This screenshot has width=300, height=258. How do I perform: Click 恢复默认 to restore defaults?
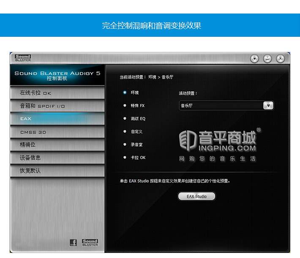coord(57,170)
